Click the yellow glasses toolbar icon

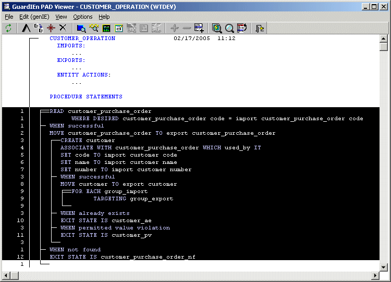(94, 28)
